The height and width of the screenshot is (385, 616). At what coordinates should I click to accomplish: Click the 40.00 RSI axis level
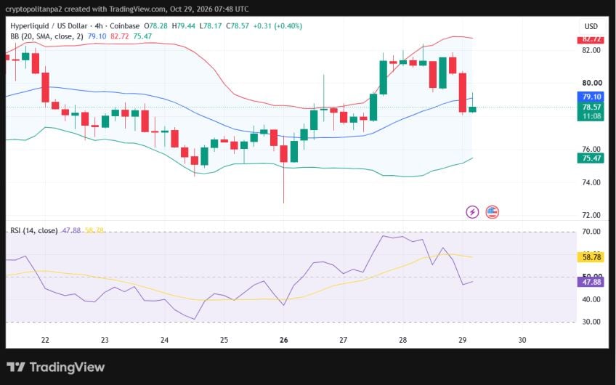click(591, 299)
